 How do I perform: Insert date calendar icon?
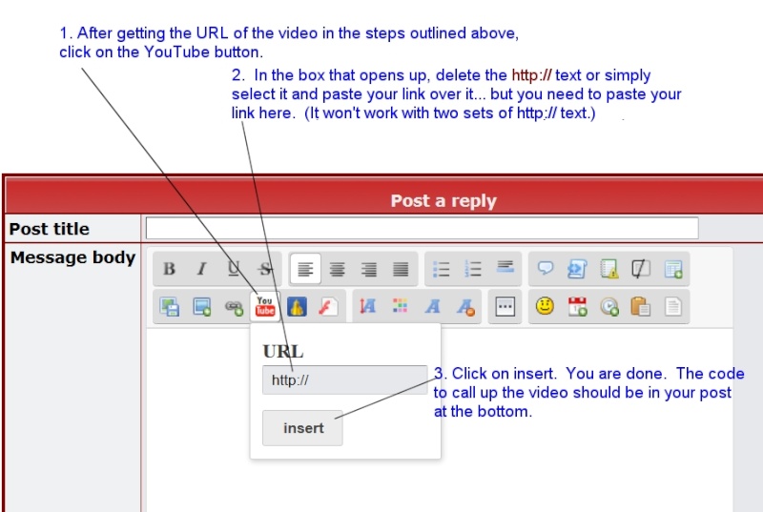tap(577, 307)
